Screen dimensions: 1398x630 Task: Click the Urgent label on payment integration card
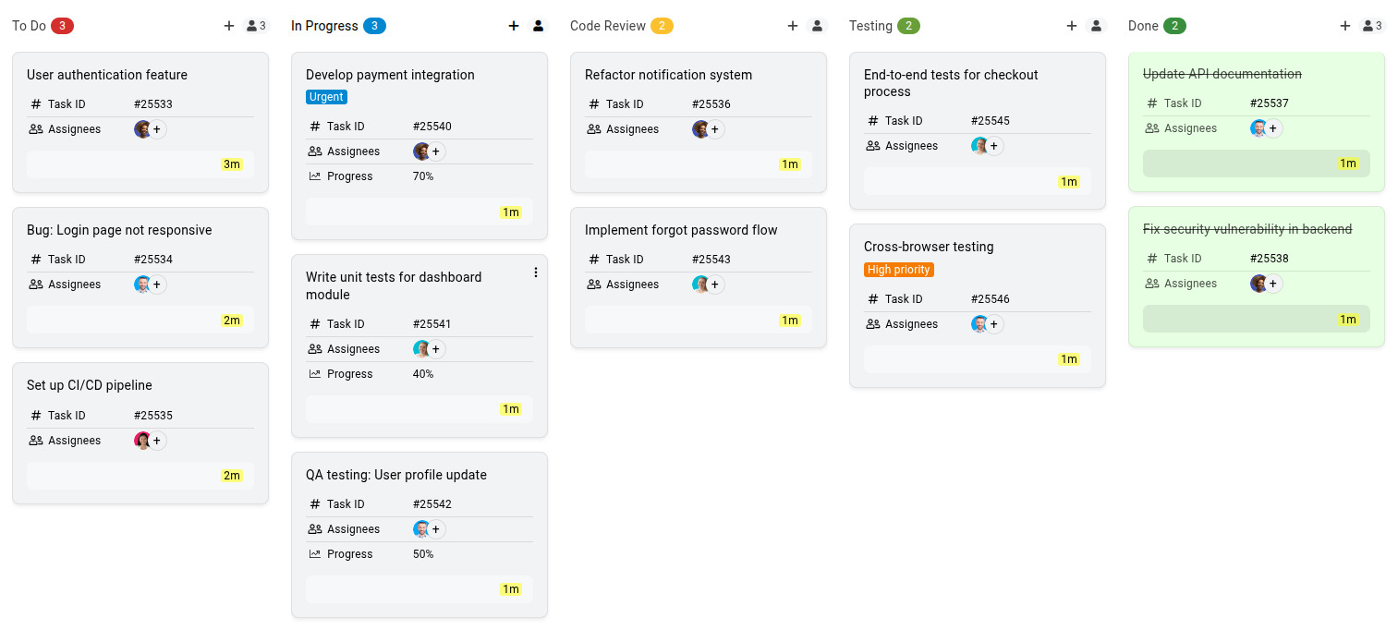pos(326,96)
